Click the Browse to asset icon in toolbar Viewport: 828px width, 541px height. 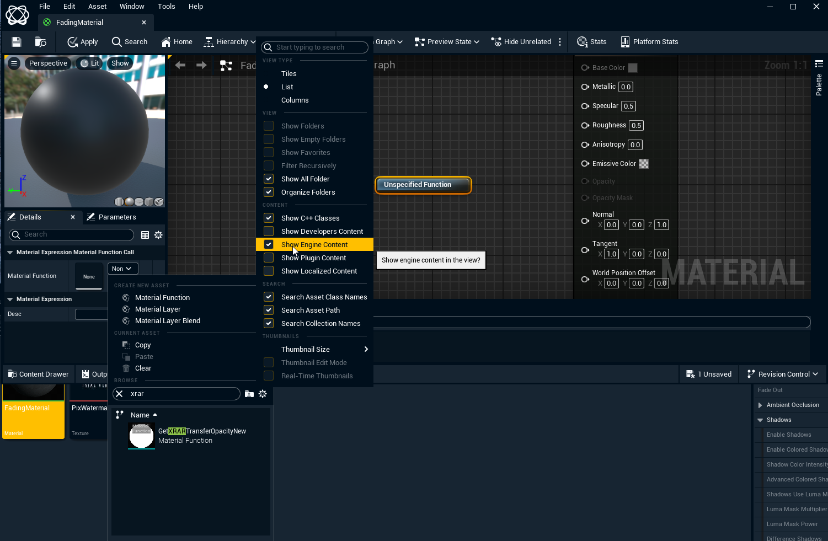(41, 42)
